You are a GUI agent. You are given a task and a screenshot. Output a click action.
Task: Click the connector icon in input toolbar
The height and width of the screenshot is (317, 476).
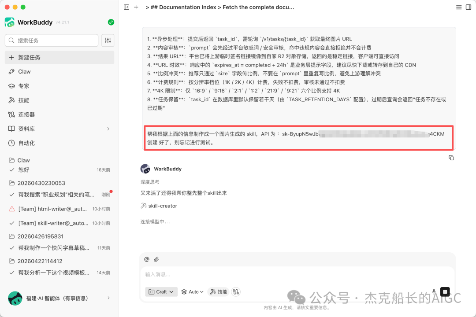pos(236,292)
